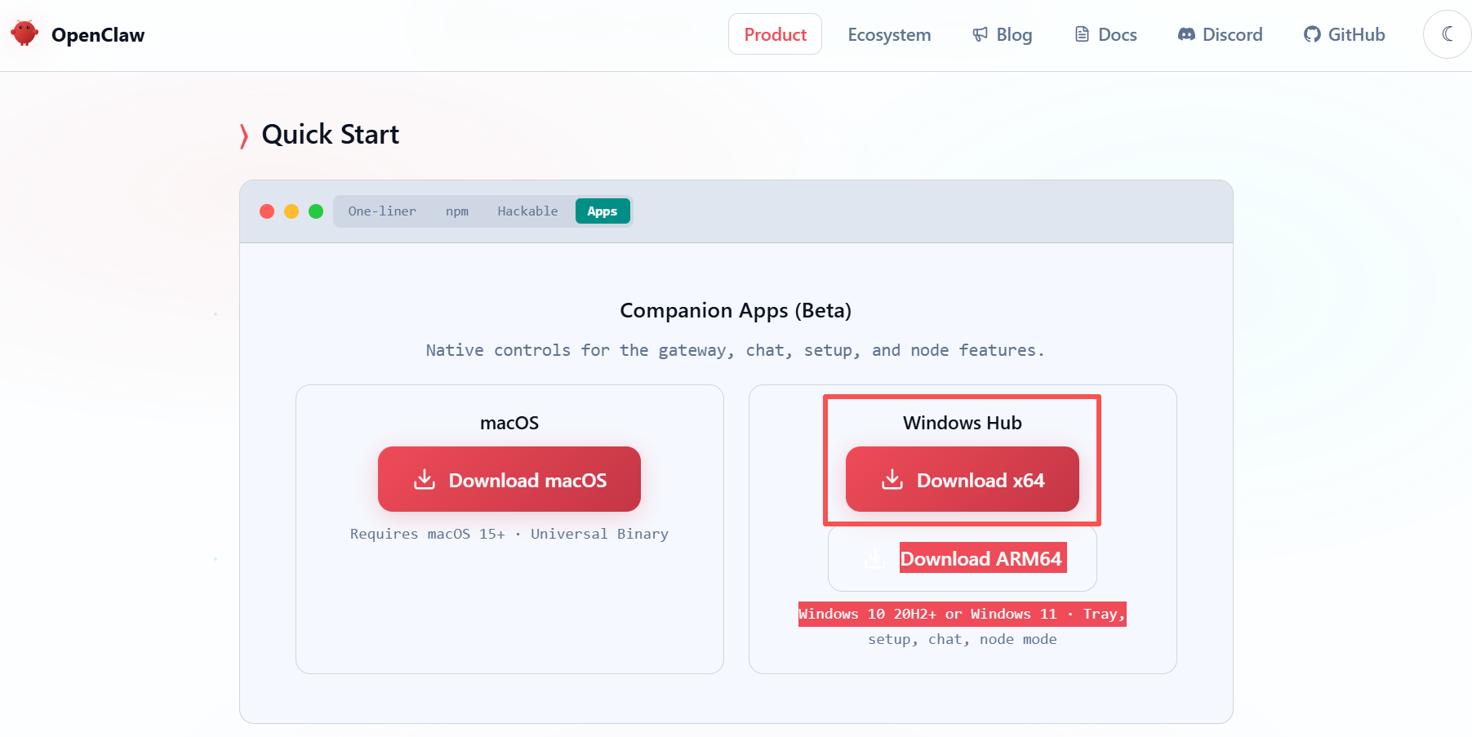
Task: Select the Apps tab
Action: point(603,211)
